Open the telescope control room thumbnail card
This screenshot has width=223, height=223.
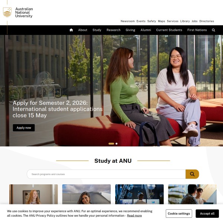coord(139,194)
